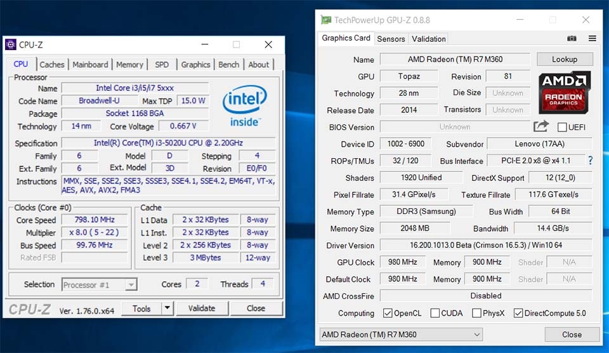Switch to the CPU tab

click(x=20, y=64)
